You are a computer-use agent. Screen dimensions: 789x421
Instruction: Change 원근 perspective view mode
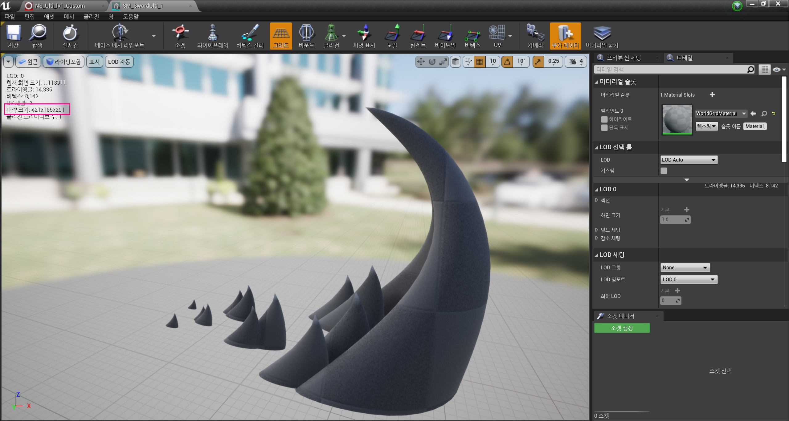click(28, 62)
